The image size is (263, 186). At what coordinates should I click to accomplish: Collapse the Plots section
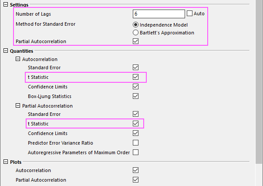coord(6,162)
